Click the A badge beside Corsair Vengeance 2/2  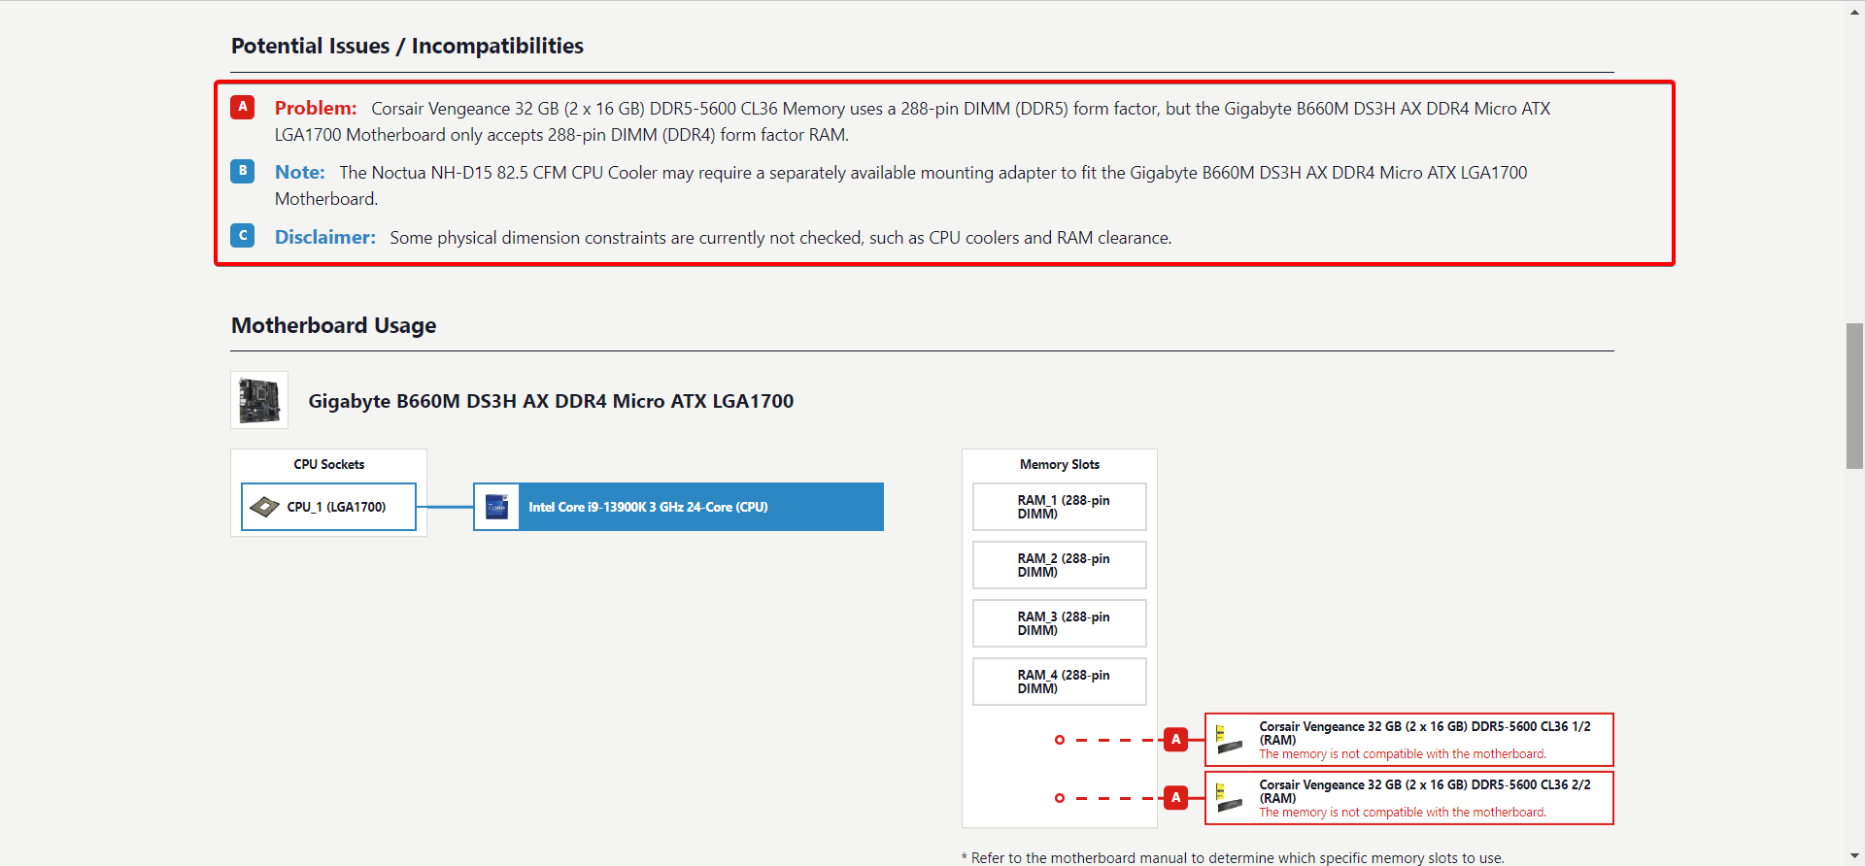(1176, 798)
